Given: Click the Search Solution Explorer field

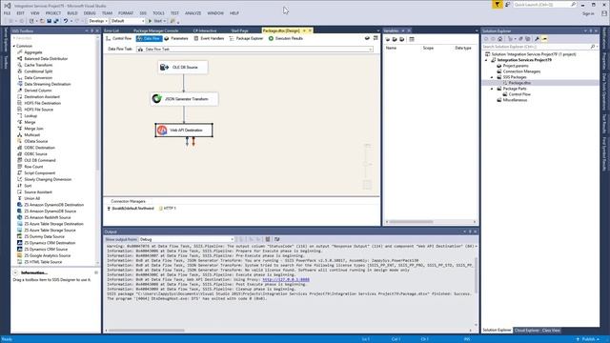Looking at the screenshot, I should pos(539,47).
